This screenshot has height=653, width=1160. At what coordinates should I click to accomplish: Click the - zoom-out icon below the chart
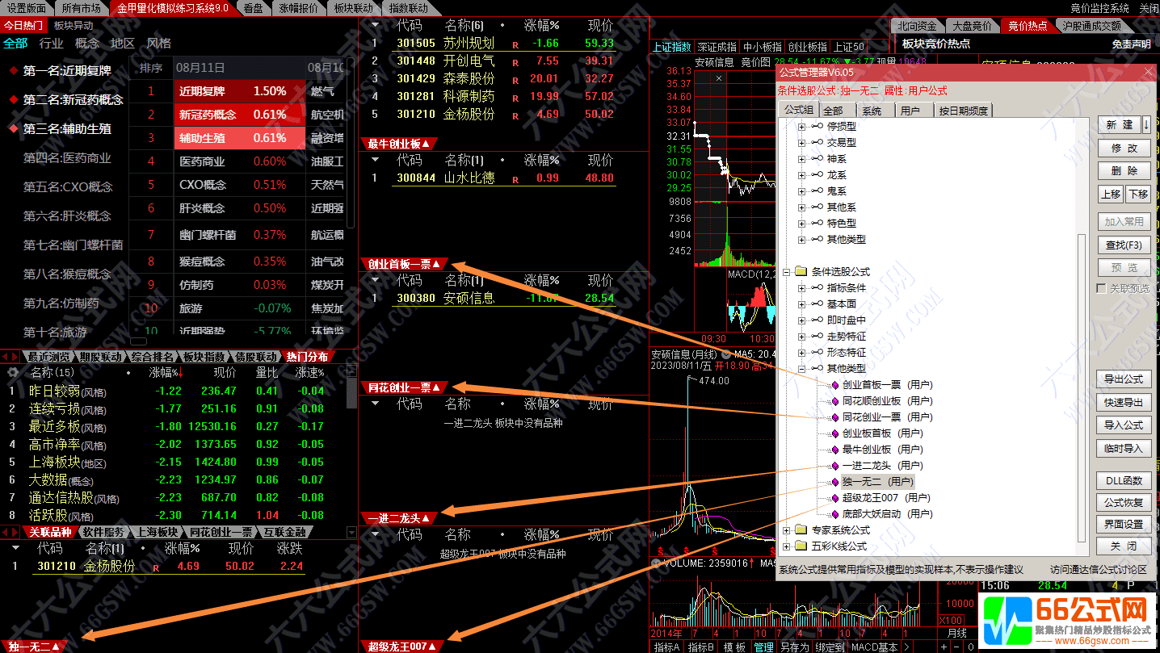click(x=956, y=646)
